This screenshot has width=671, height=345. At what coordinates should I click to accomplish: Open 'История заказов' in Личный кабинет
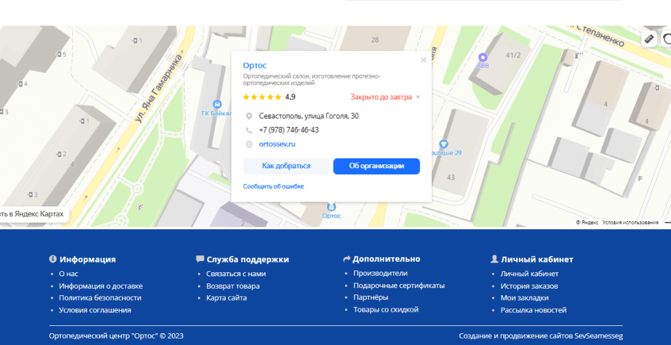[529, 286]
